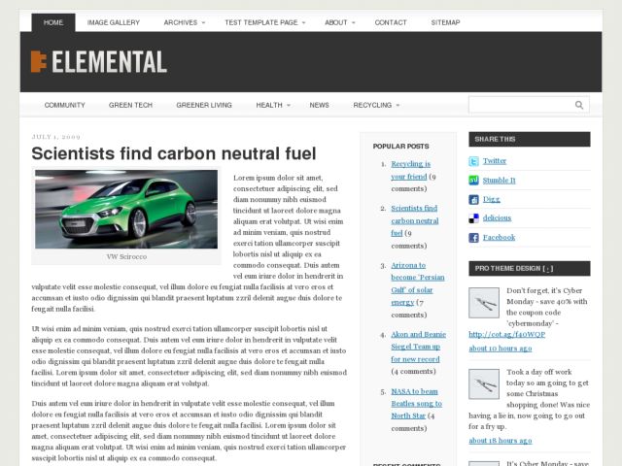Open the Digg share link
The height and width of the screenshot is (466, 622).
491,199
